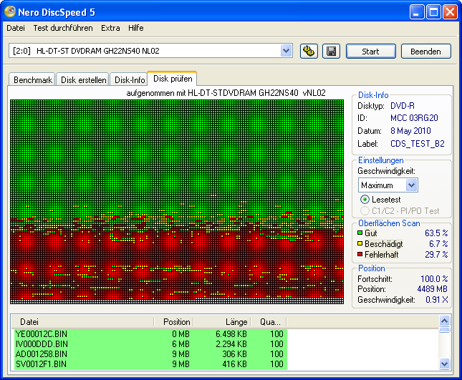The image size is (462, 380).
Task: Click the Start button
Action: (370, 52)
